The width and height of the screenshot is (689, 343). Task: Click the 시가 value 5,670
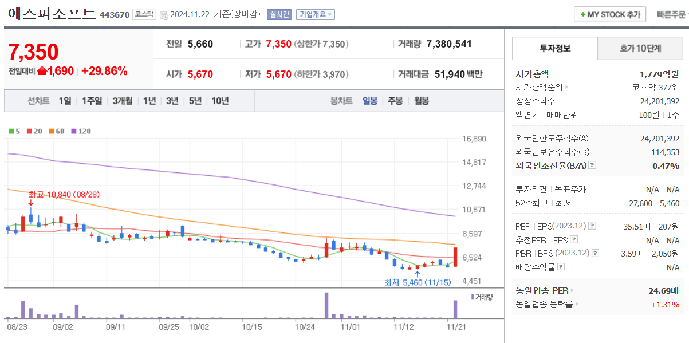click(x=200, y=74)
